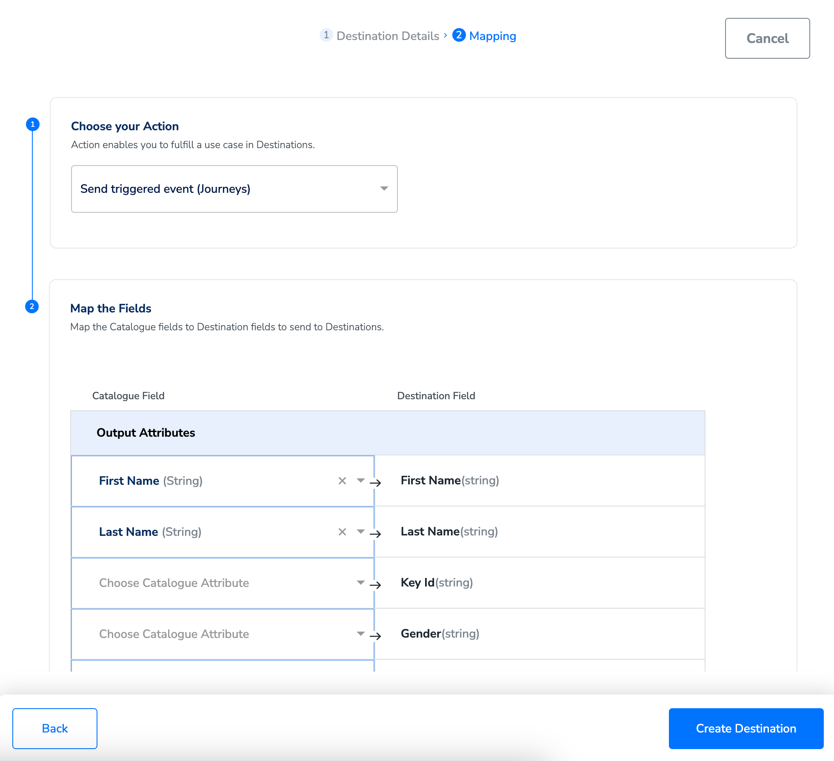Clear the First Name catalogue field
Image resolution: width=834 pixels, height=761 pixels.
point(342,481)
